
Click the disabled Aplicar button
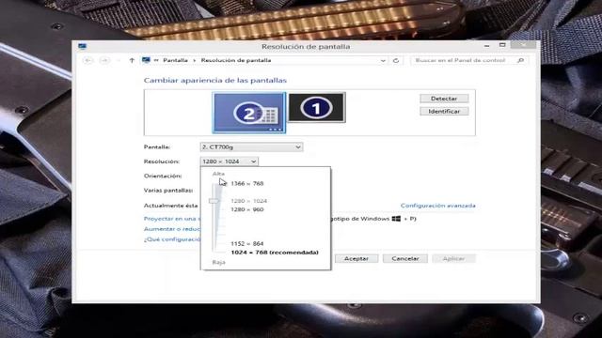tap(453, 259)
